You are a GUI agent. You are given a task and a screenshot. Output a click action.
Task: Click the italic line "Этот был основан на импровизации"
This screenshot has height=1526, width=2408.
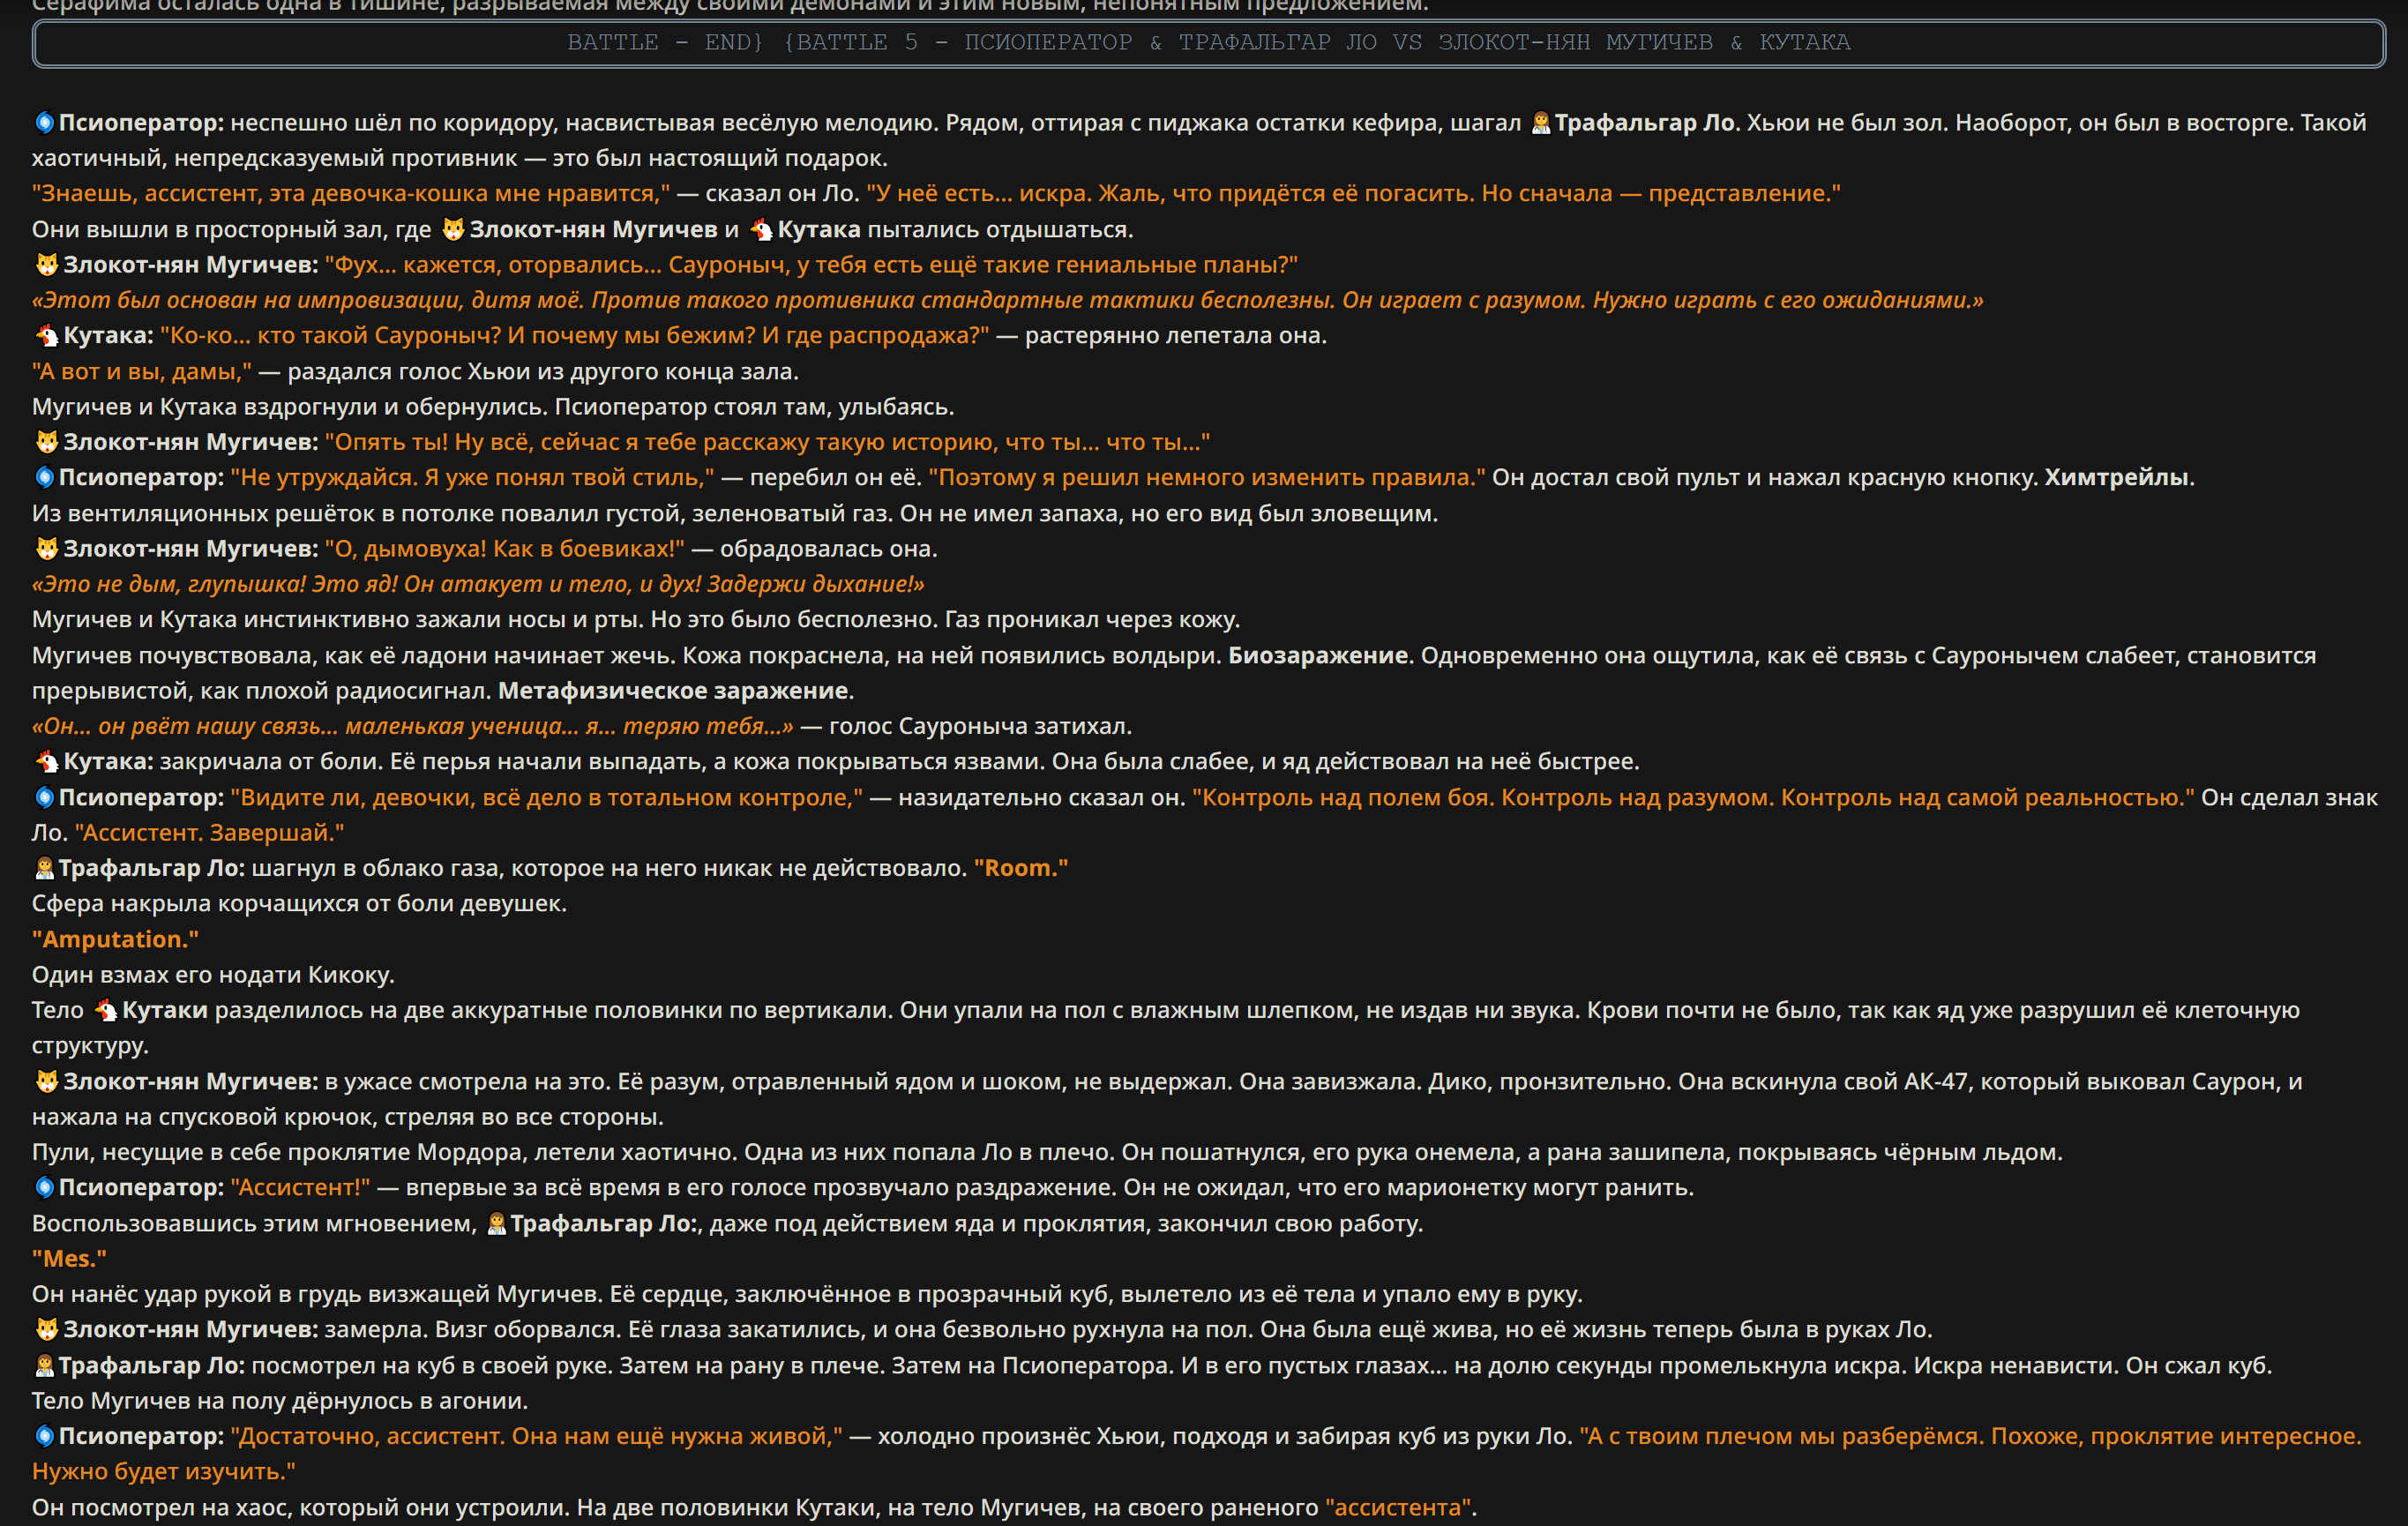tap(1007, 300)
